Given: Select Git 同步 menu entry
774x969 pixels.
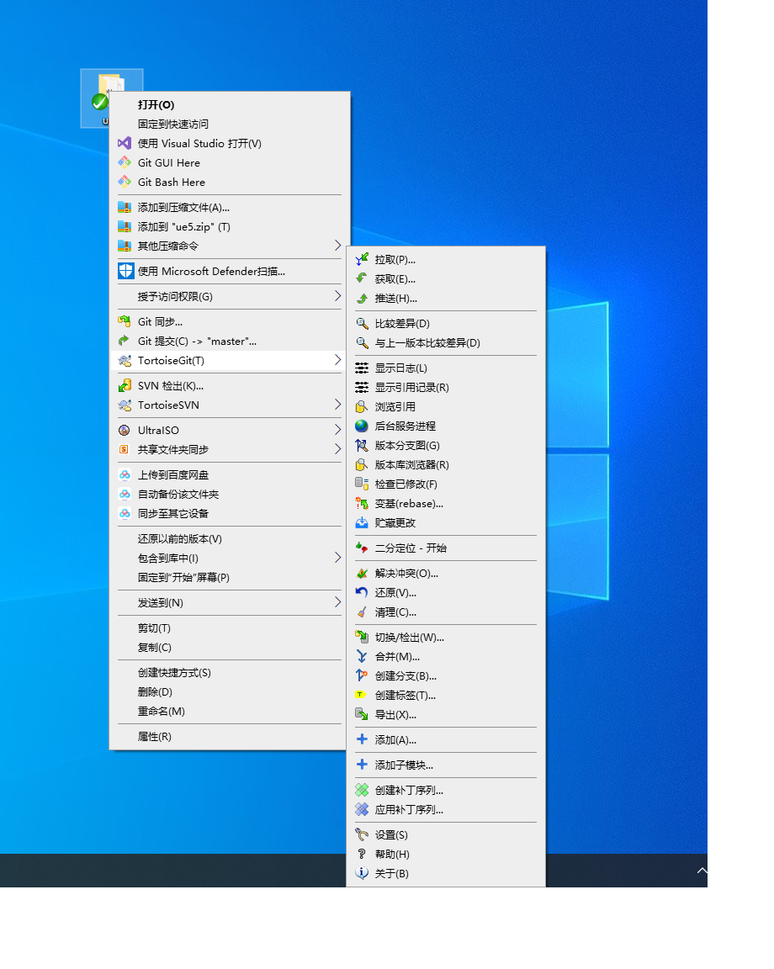Looking at the screenshot, I should [227, 322].
